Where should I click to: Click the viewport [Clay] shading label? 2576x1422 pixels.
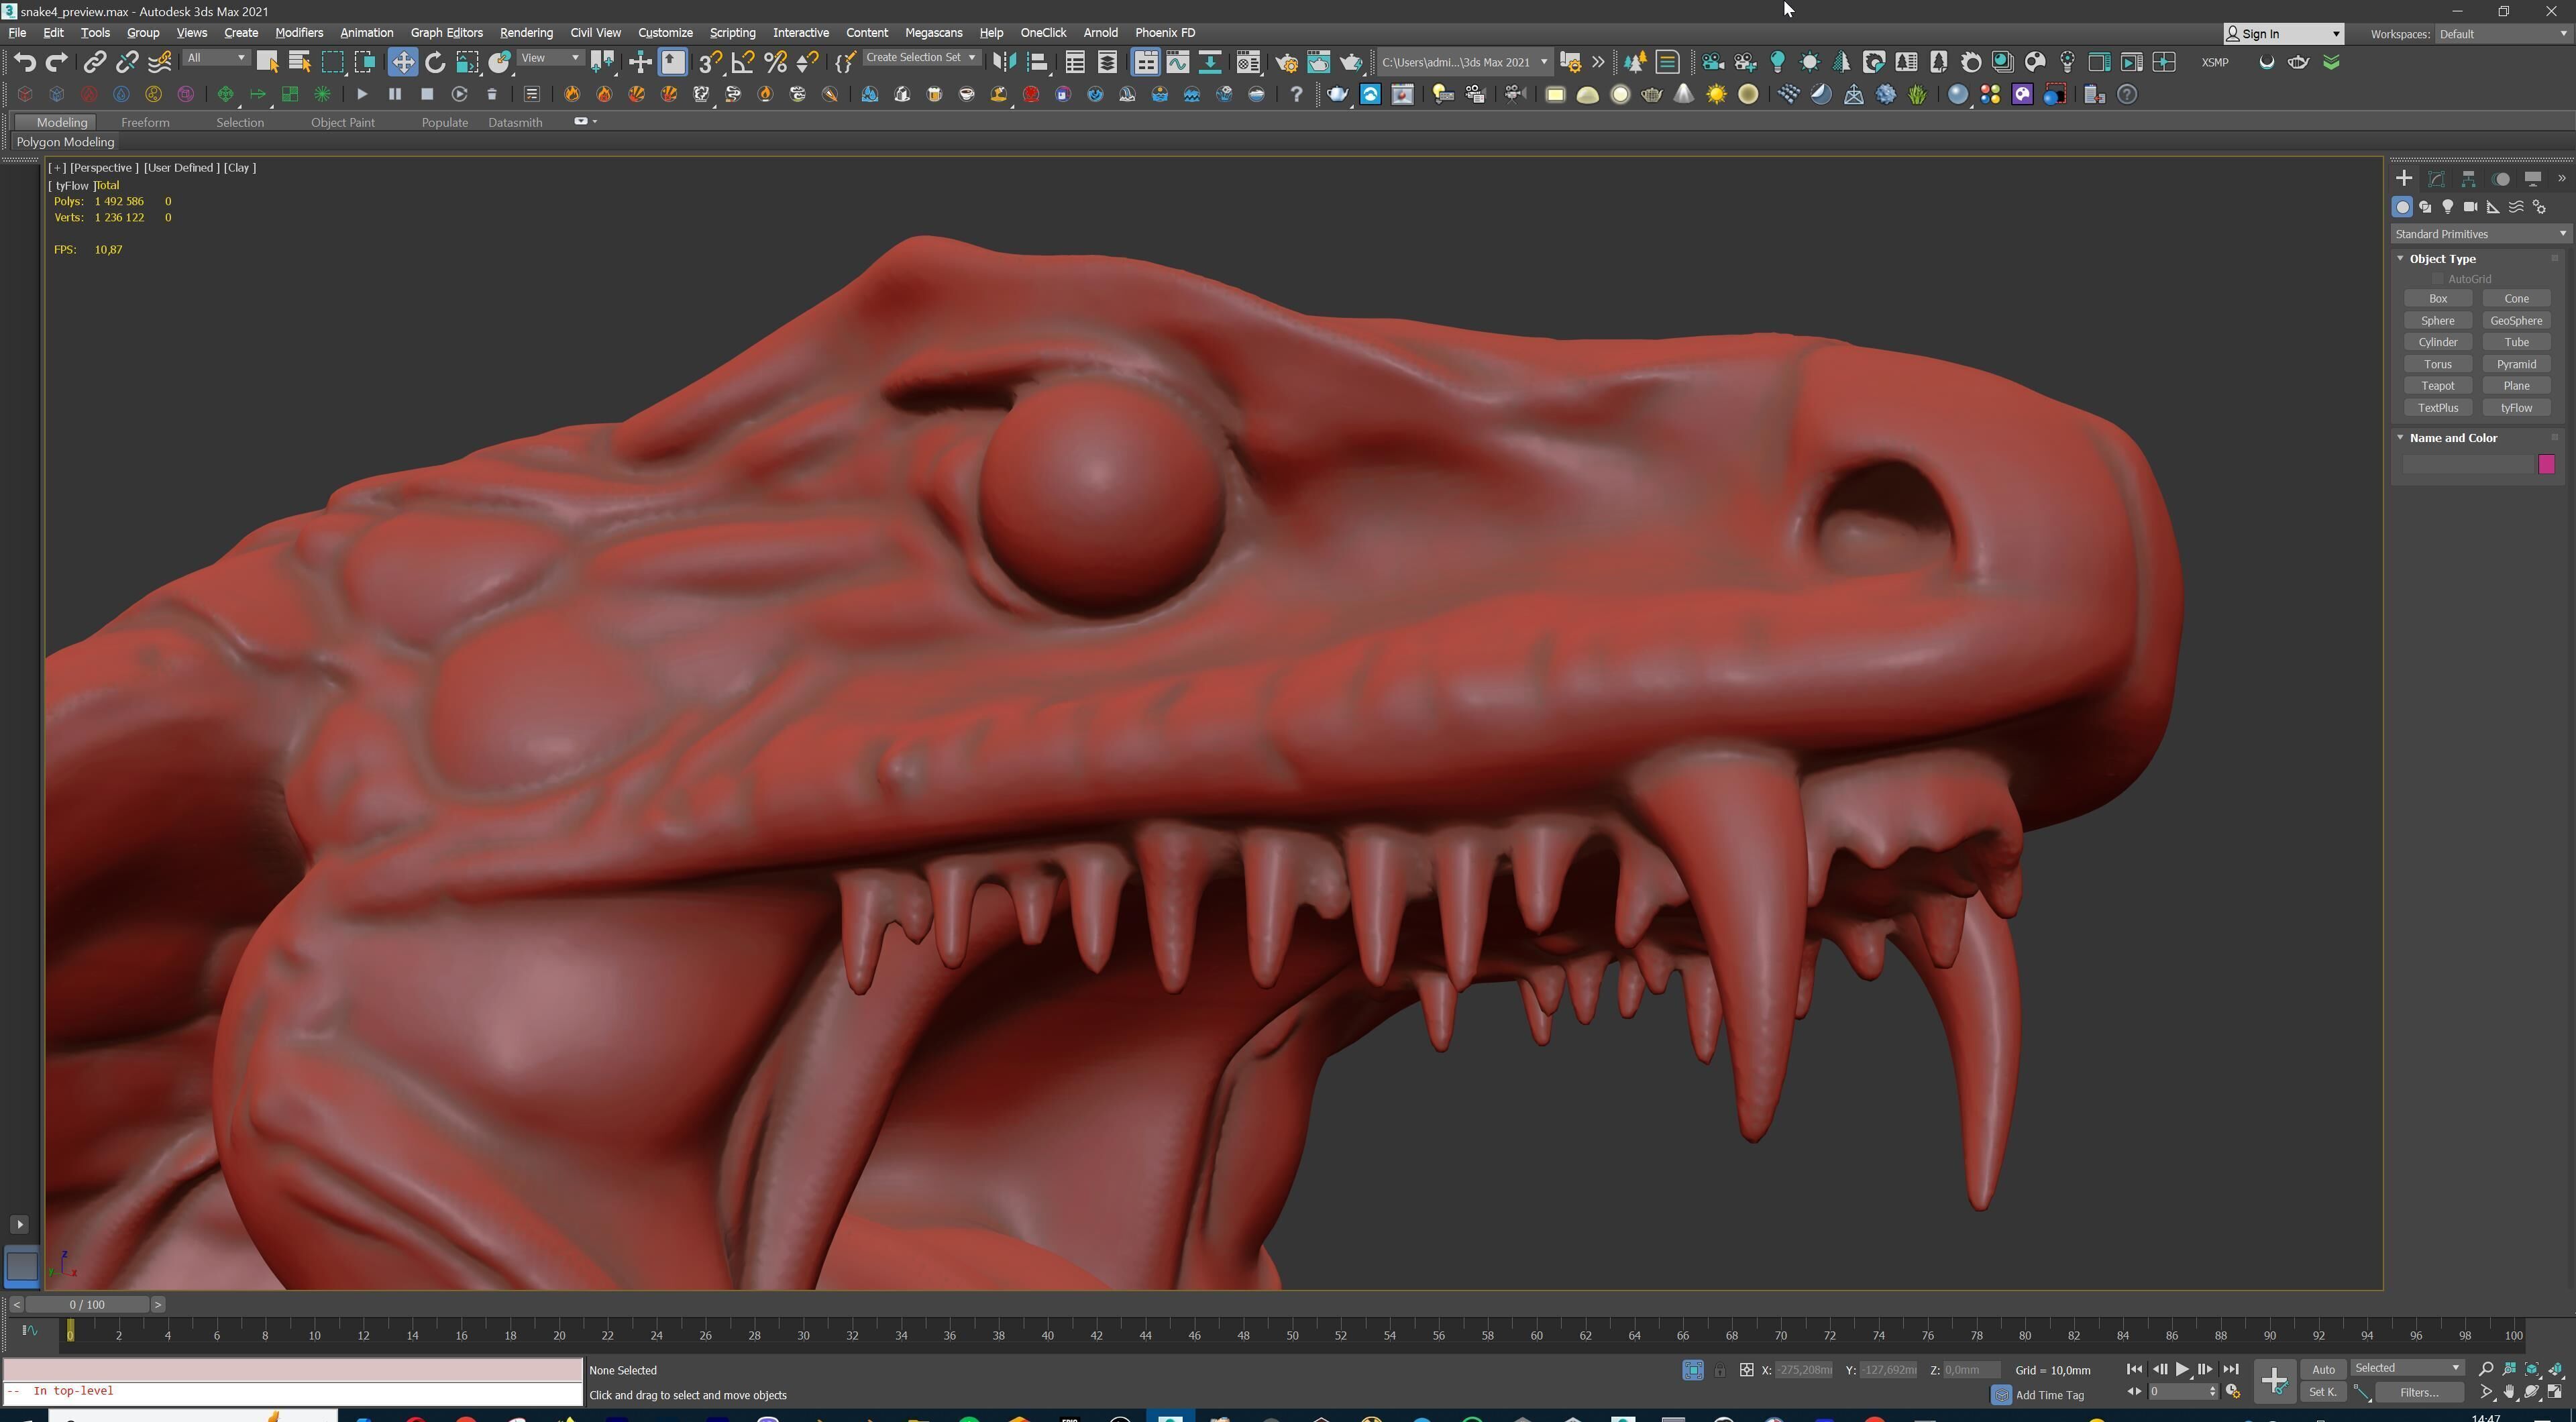pos(240,168)
